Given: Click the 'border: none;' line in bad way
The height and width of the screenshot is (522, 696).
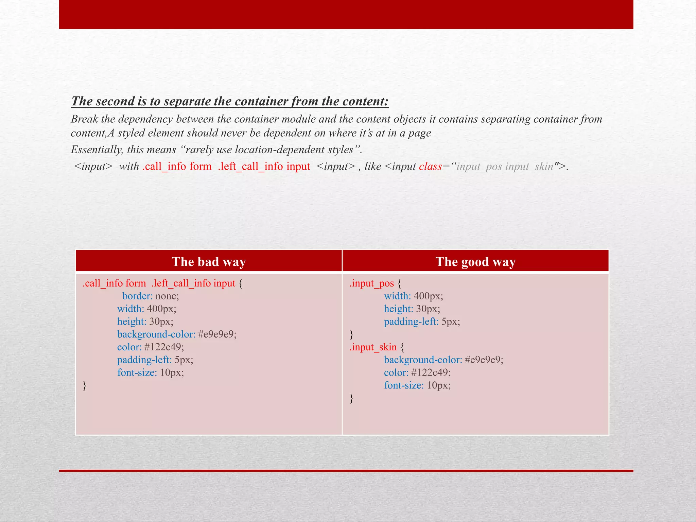Looking at the screenshot, I should click(x=151, y=296).
